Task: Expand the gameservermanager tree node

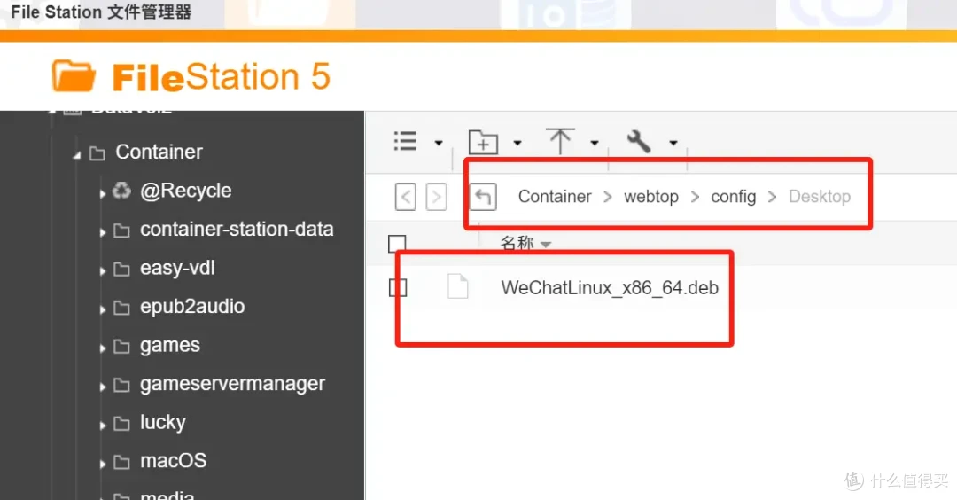Action: click(103, 387)
